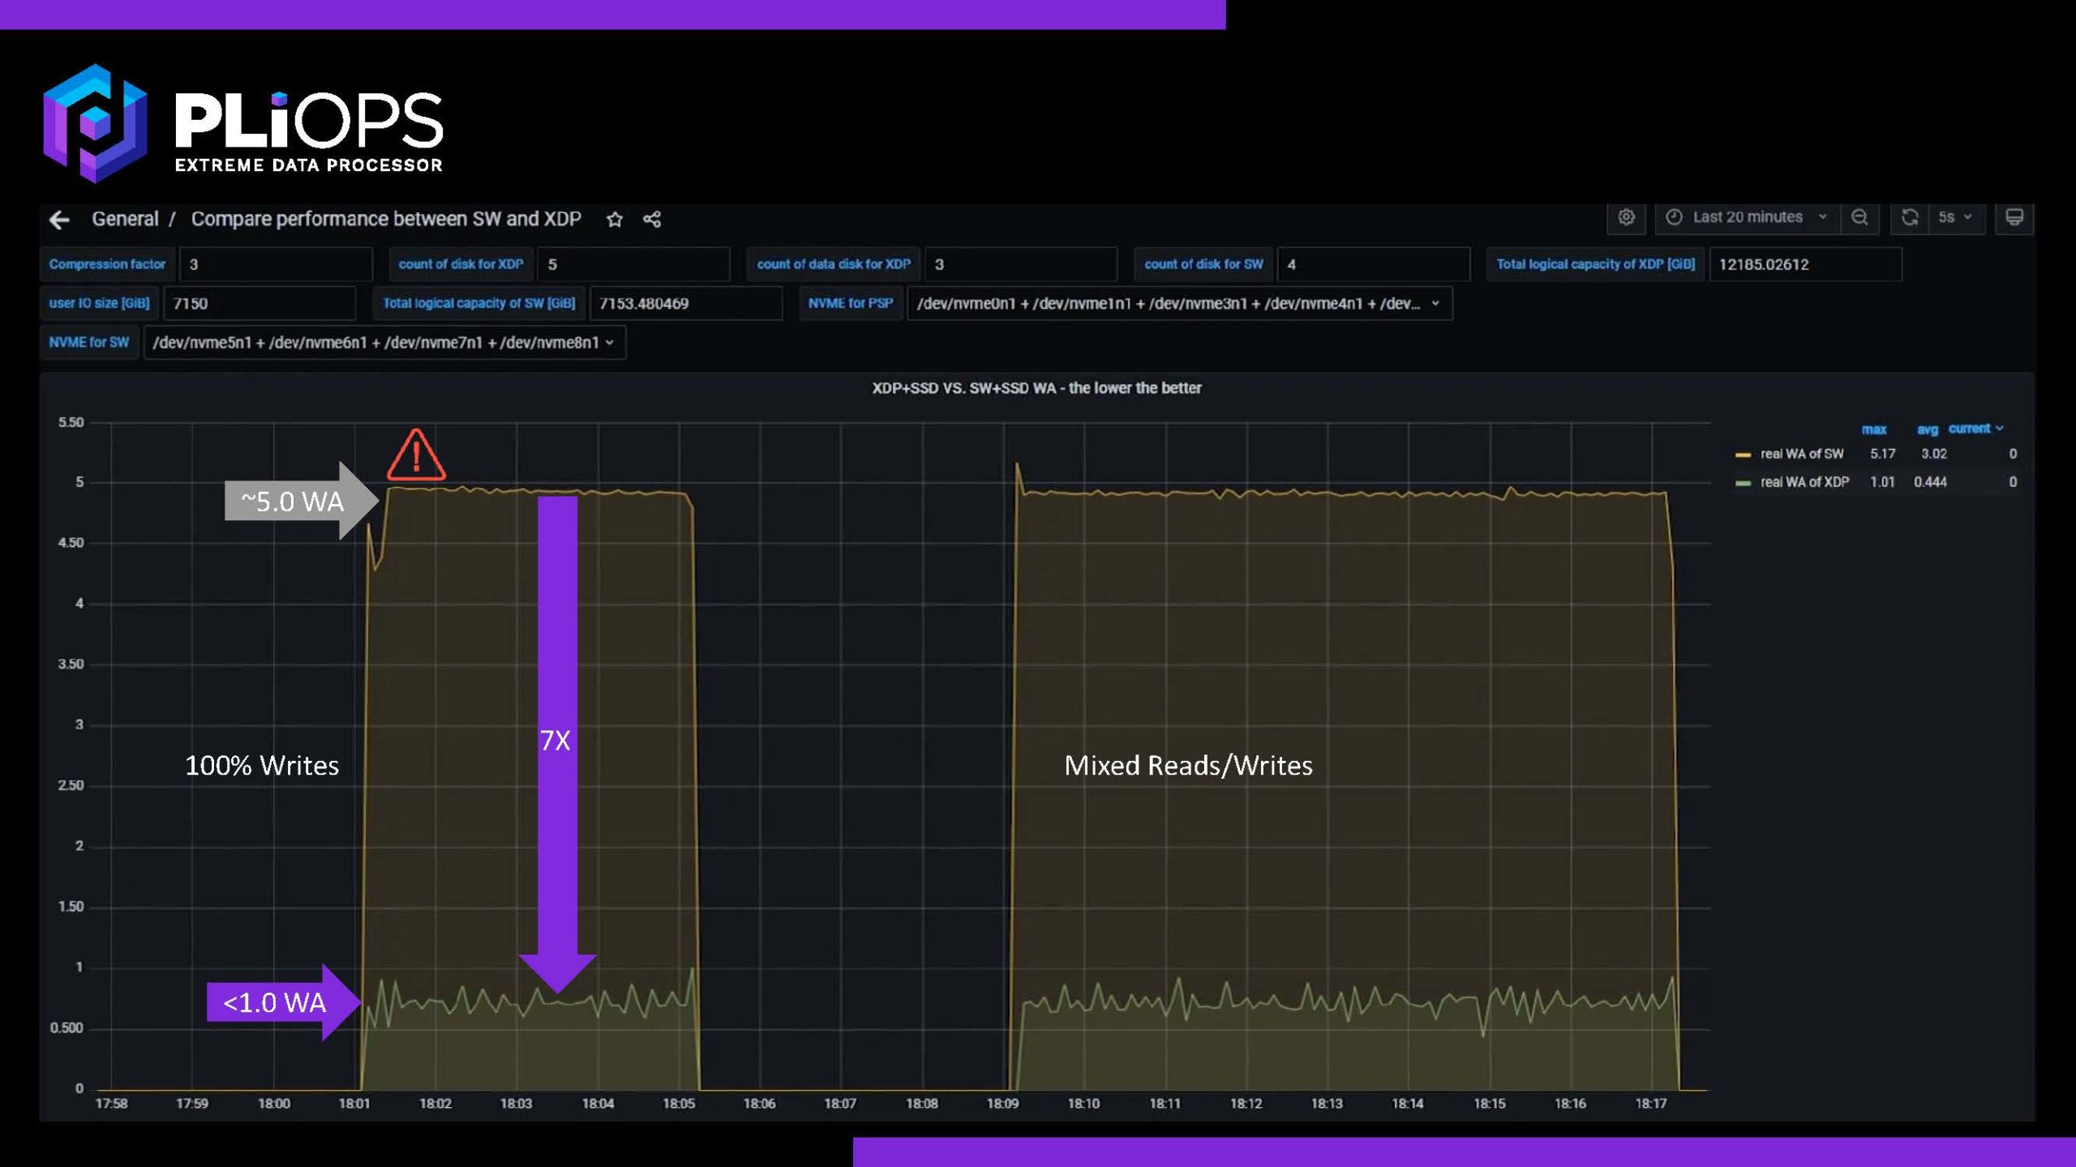Open the Last 20 minutes time picker

coord(1748,217)
